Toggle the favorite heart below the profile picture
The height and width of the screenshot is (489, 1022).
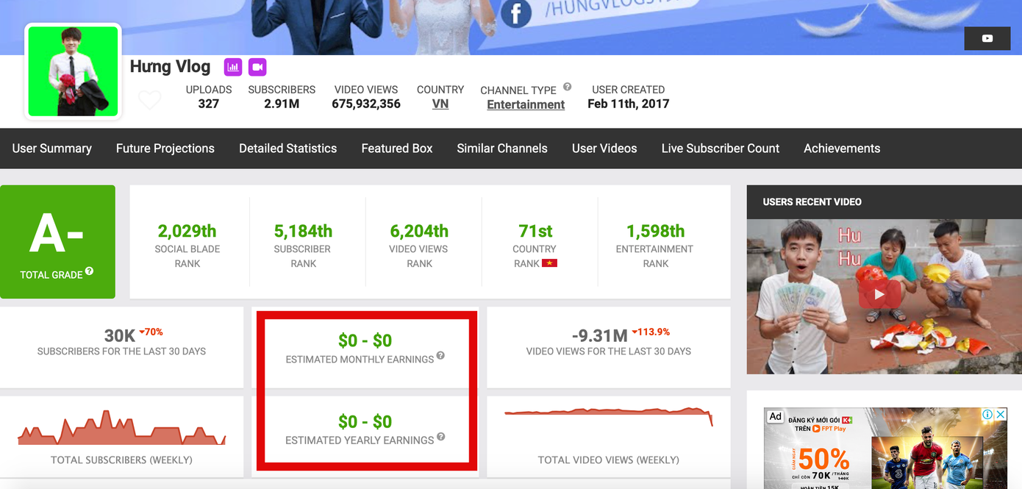(149, 100)
